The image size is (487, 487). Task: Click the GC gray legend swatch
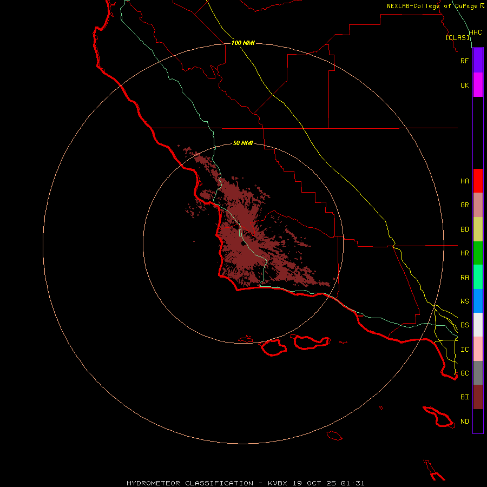coord(478,373)
